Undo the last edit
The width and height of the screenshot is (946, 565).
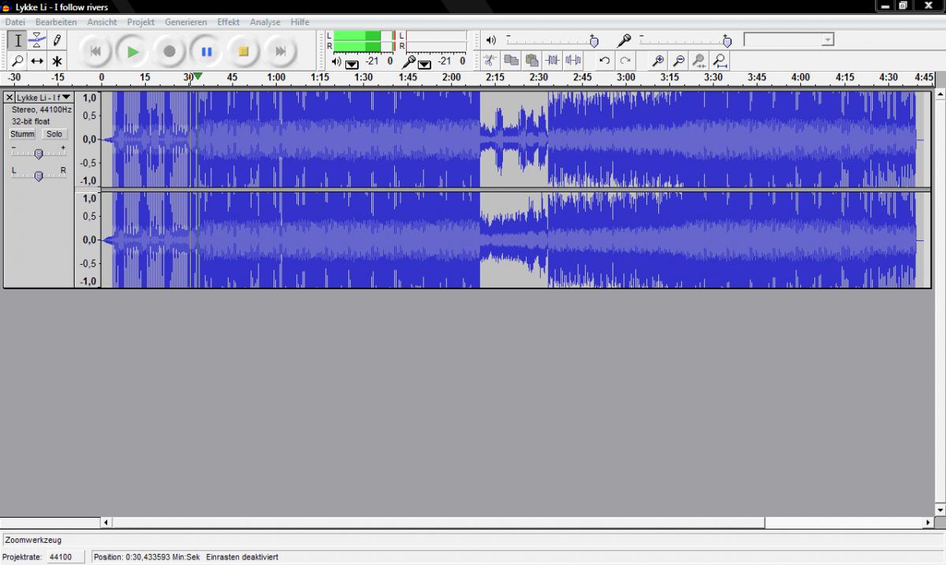(605, 60)
